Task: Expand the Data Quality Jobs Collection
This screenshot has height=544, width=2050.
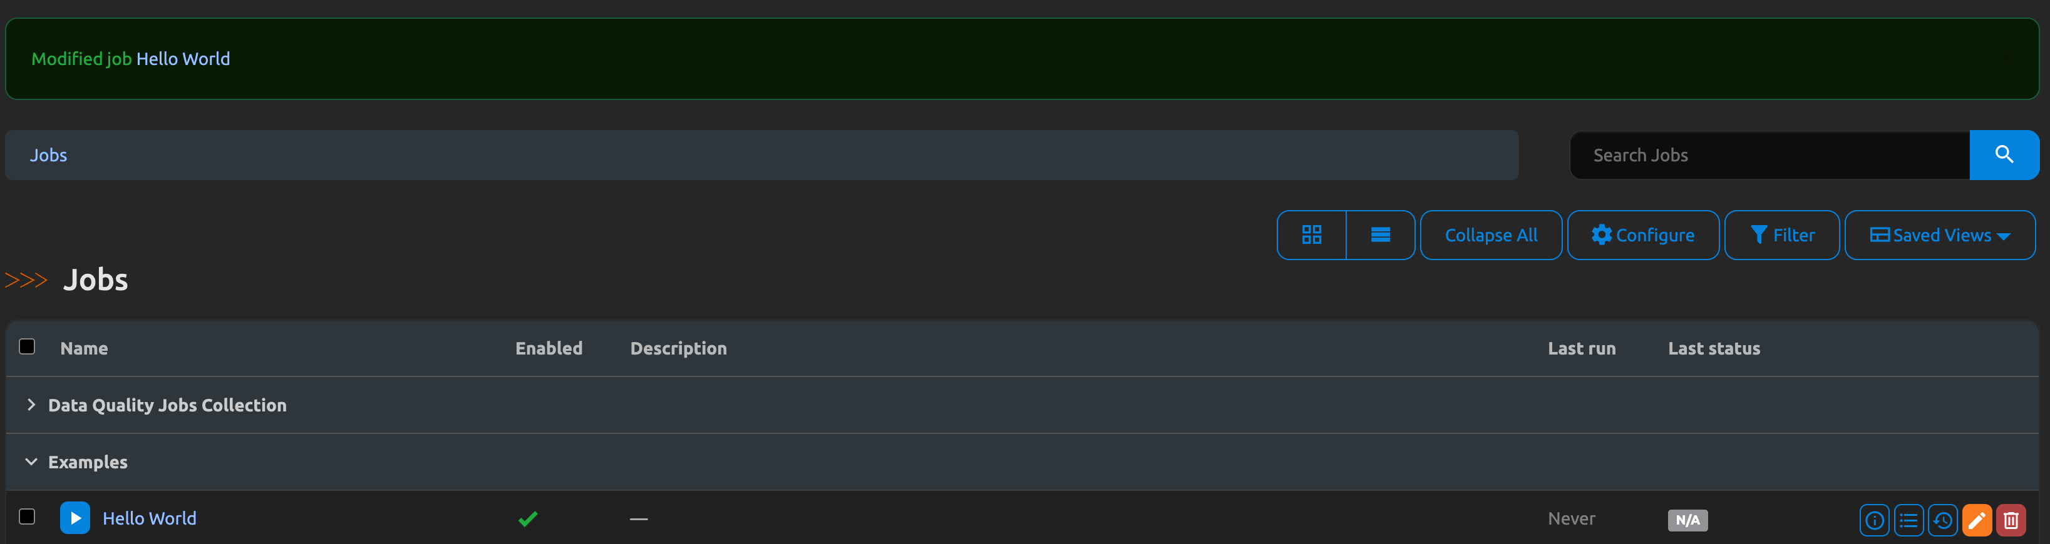Action: click(x=31, y=404)
